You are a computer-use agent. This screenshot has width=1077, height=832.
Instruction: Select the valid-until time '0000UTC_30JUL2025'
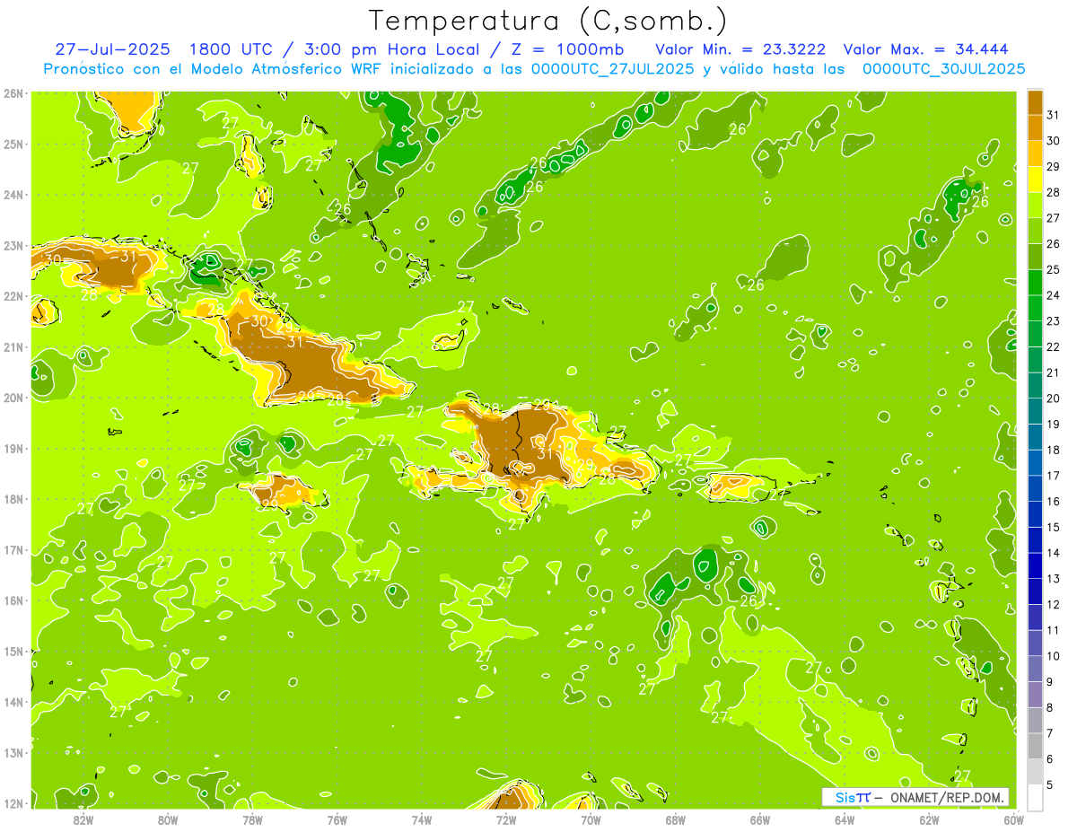943,69
